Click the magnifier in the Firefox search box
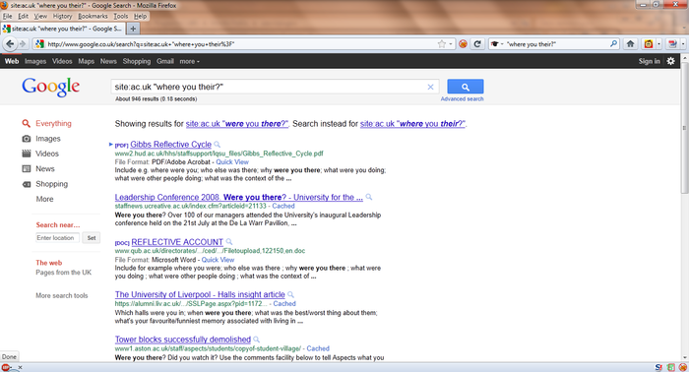Viewport: 689px width, 372px height. pos(613,44)
